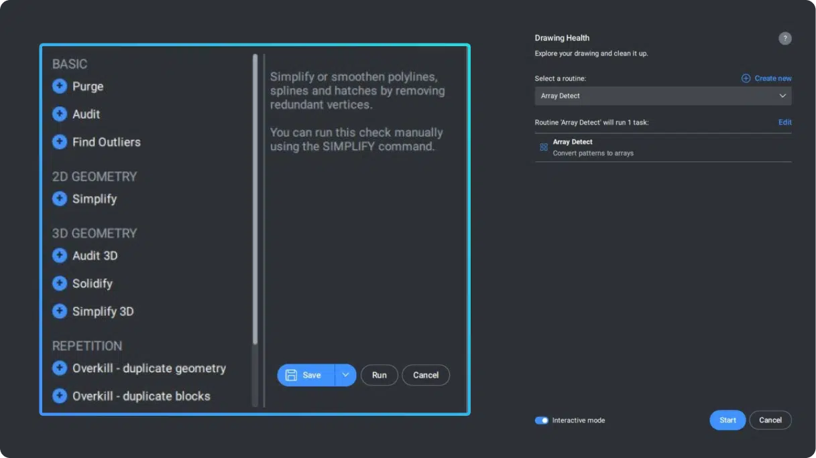816x458 pixels.
Task: Click the Edit routine link
Action: click(784, 123)
